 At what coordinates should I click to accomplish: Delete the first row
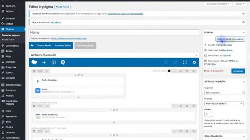coord(194,71)
